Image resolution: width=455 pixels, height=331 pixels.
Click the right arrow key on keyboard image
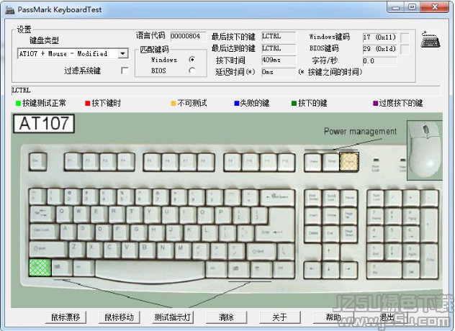click(x=348, y=270)
